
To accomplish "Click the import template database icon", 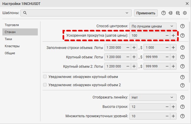I will tap(171, 13).
